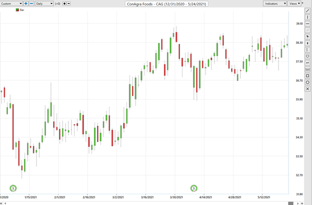Click the black plus offset button
Screen dimensions: 312x205
coord(64,3)
